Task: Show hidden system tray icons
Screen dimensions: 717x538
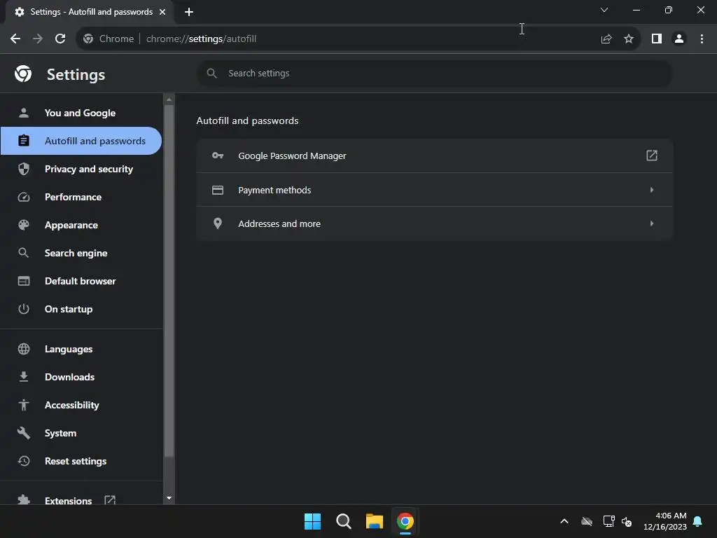Action: [564, 521]
